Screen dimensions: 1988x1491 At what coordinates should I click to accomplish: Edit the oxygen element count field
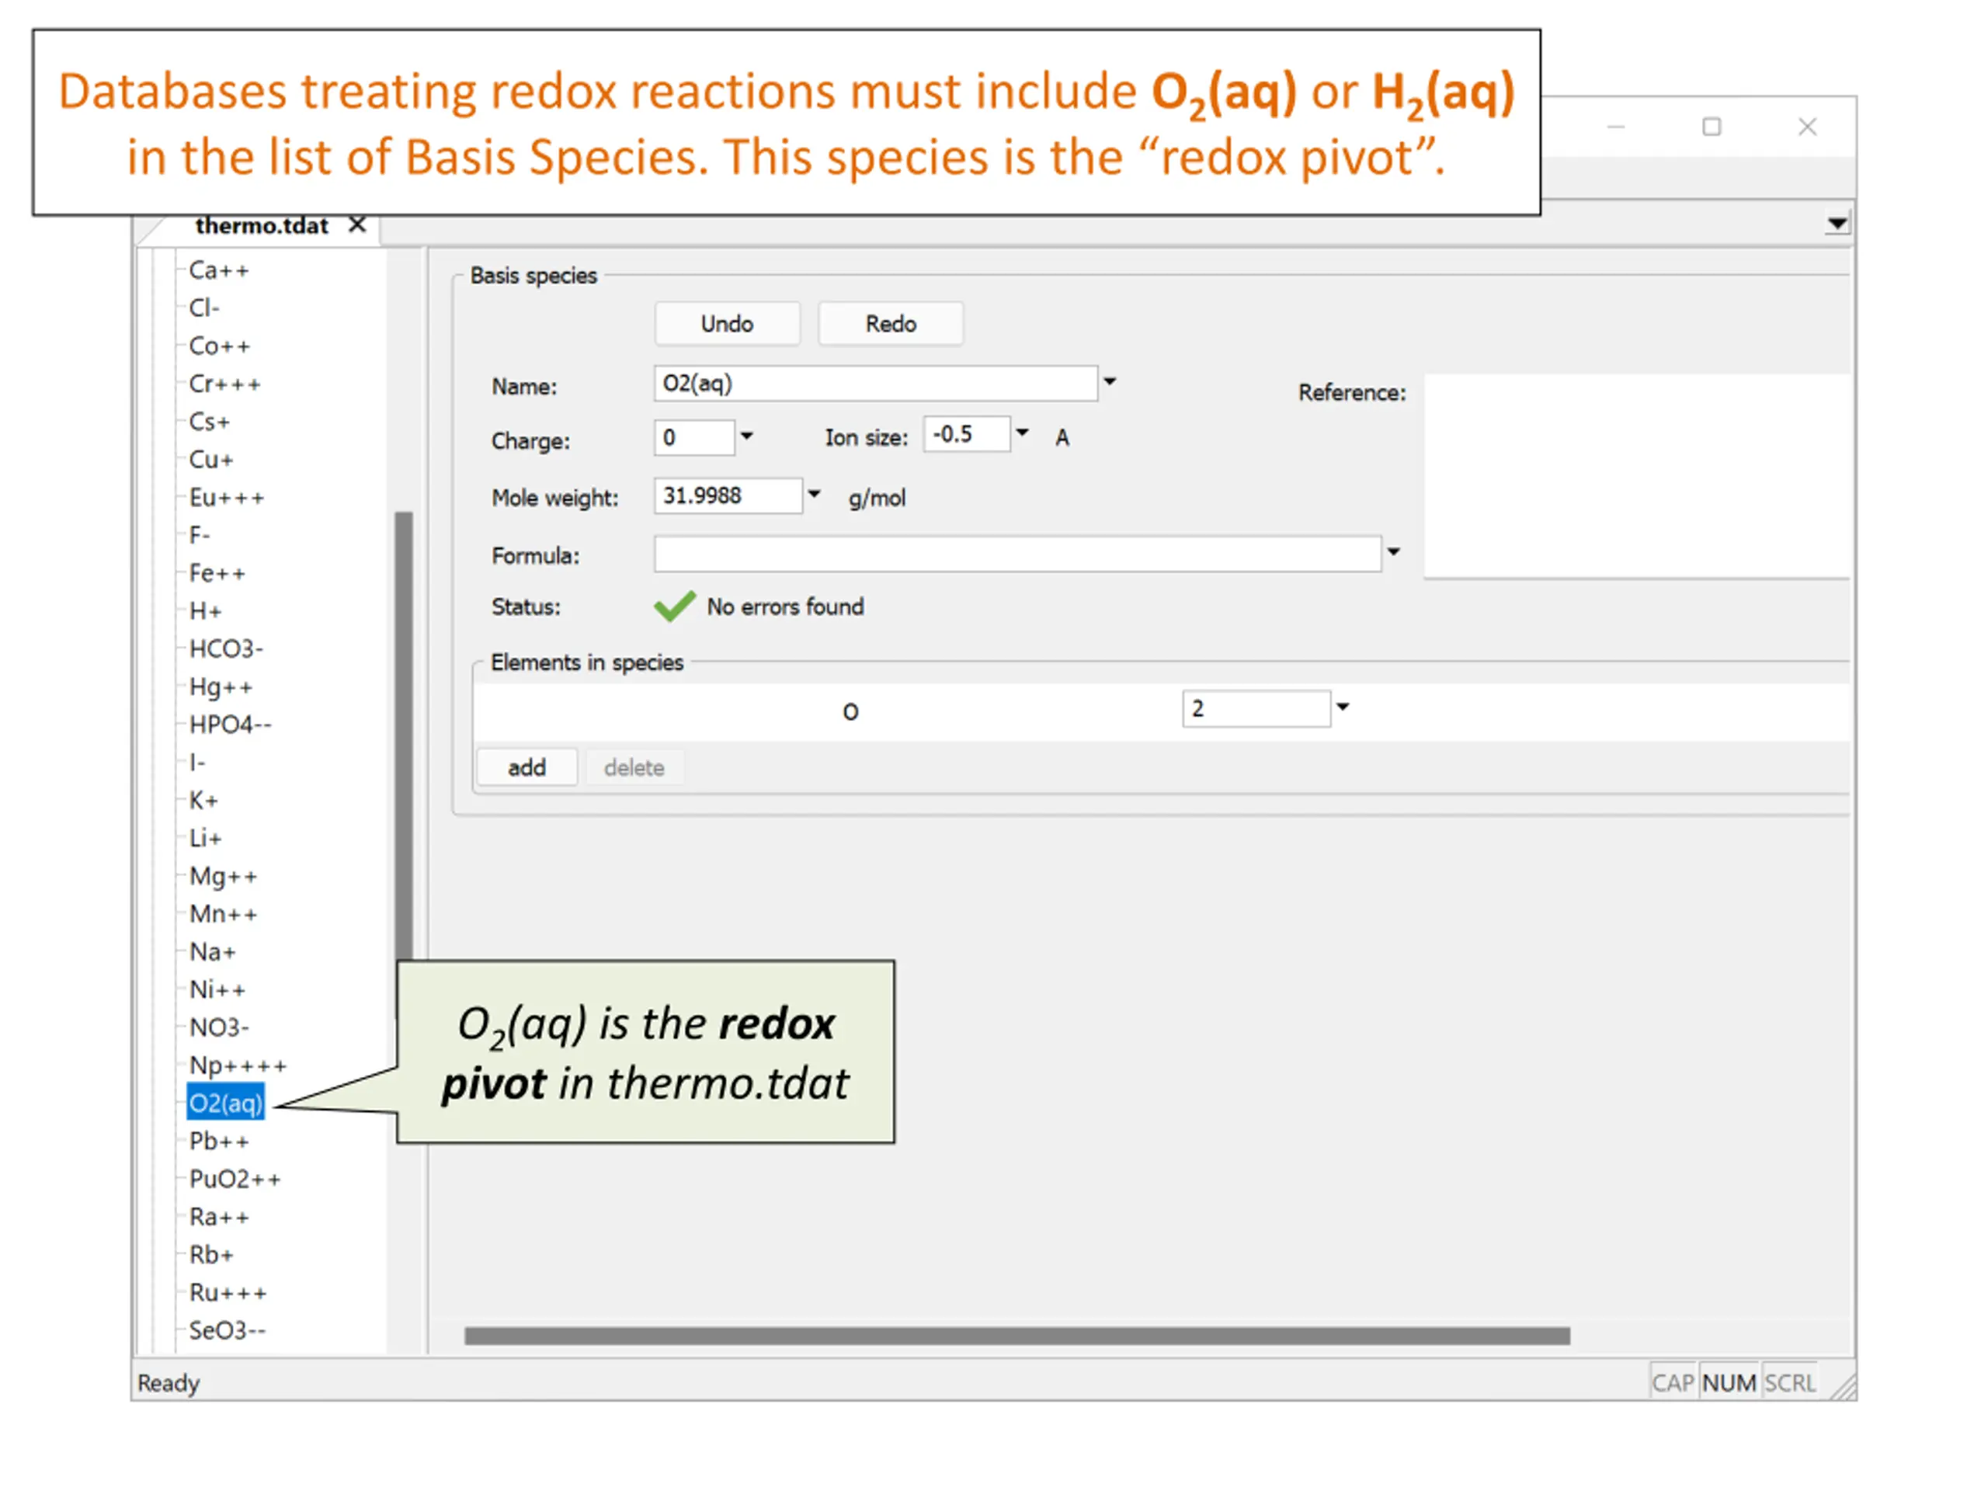[1256, 708]
